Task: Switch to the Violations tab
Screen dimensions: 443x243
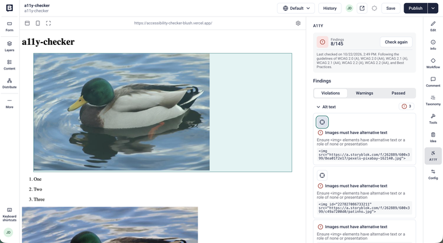Action: [x=330, y=93]
